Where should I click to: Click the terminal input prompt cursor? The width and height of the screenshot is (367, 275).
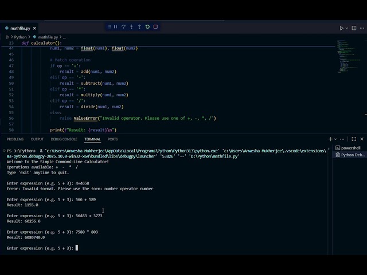tap(77, 248)
